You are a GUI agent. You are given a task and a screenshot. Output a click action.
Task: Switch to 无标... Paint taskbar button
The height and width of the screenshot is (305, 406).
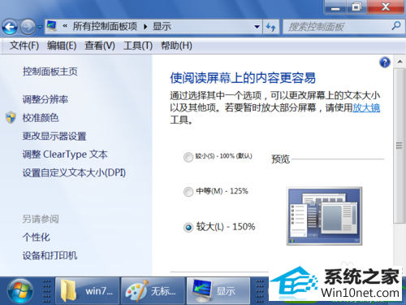tap(153, 291)
